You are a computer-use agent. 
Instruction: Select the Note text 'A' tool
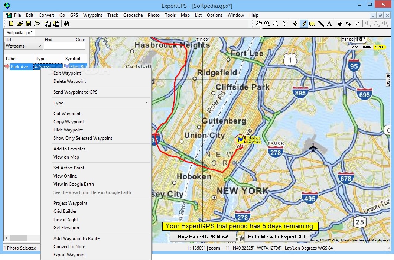(x=329, y=24)
